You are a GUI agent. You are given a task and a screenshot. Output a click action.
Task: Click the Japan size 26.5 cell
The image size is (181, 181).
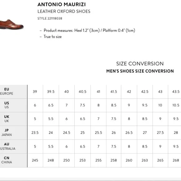coord(129,133)
